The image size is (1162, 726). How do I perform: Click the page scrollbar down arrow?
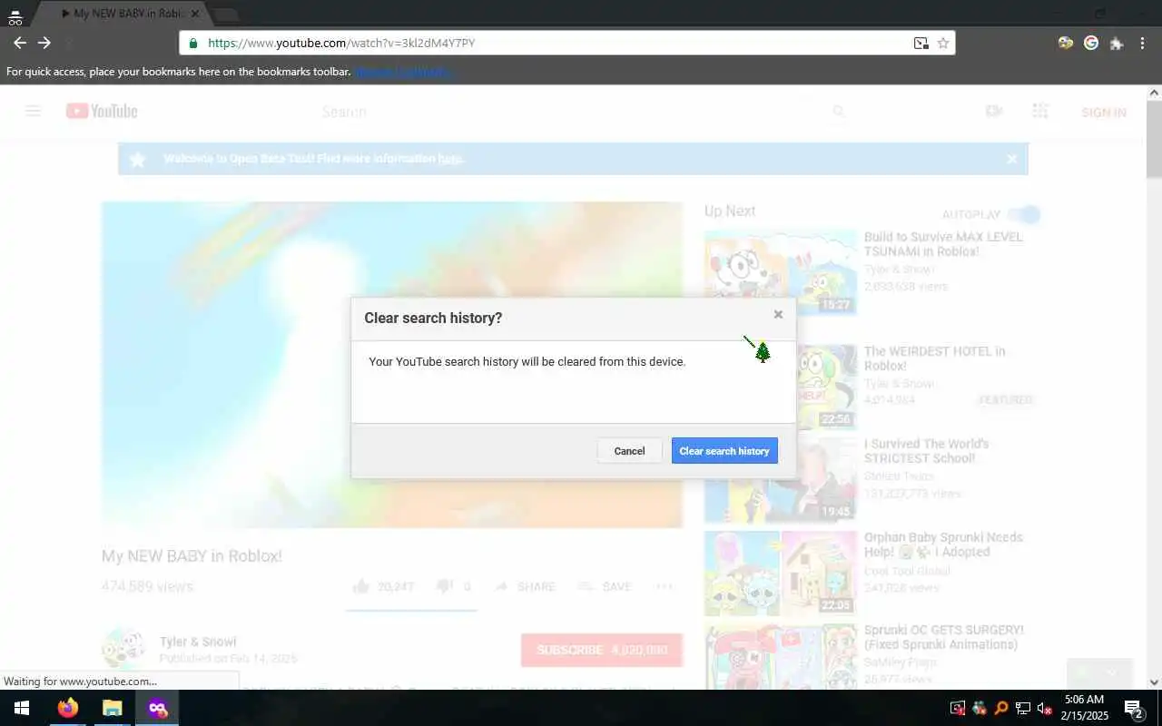(1154, 682)
